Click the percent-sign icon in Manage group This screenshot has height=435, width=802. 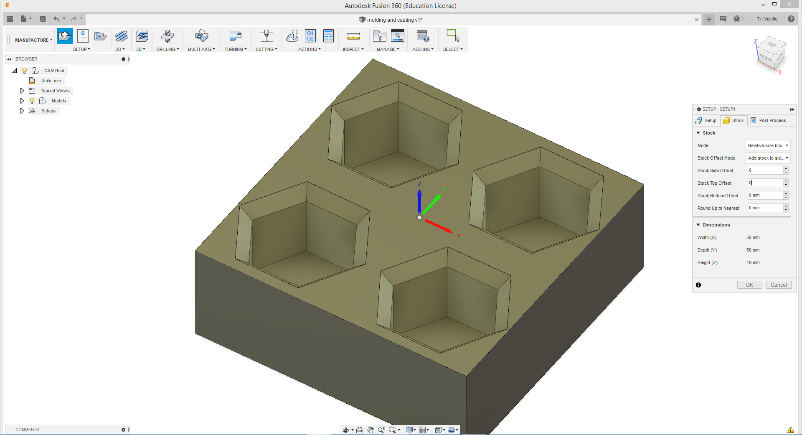point(398,36)
